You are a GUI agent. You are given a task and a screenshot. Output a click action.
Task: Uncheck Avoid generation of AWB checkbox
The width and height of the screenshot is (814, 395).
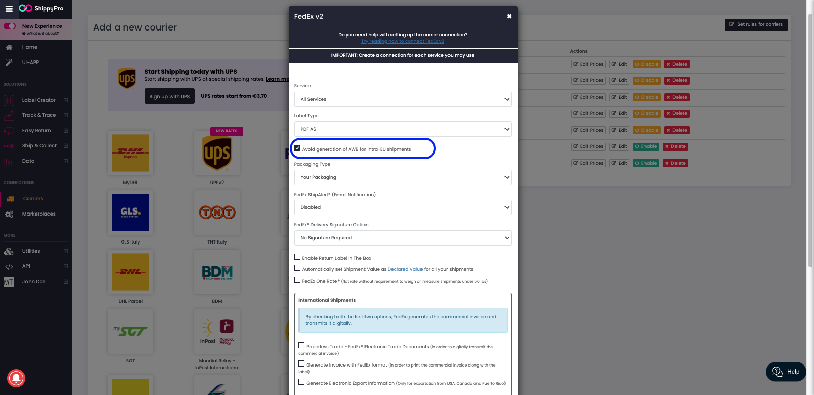point(297,148)
